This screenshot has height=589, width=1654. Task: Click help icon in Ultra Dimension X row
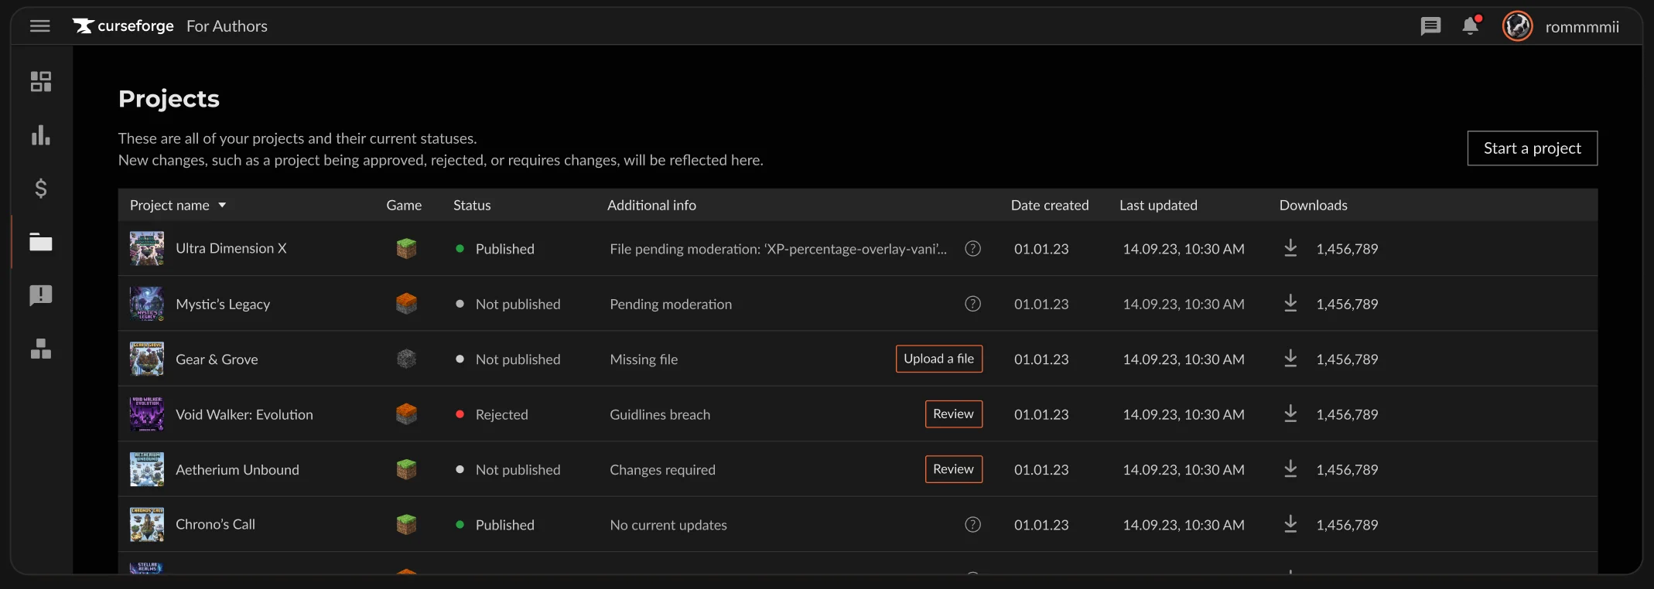point(972,249)
